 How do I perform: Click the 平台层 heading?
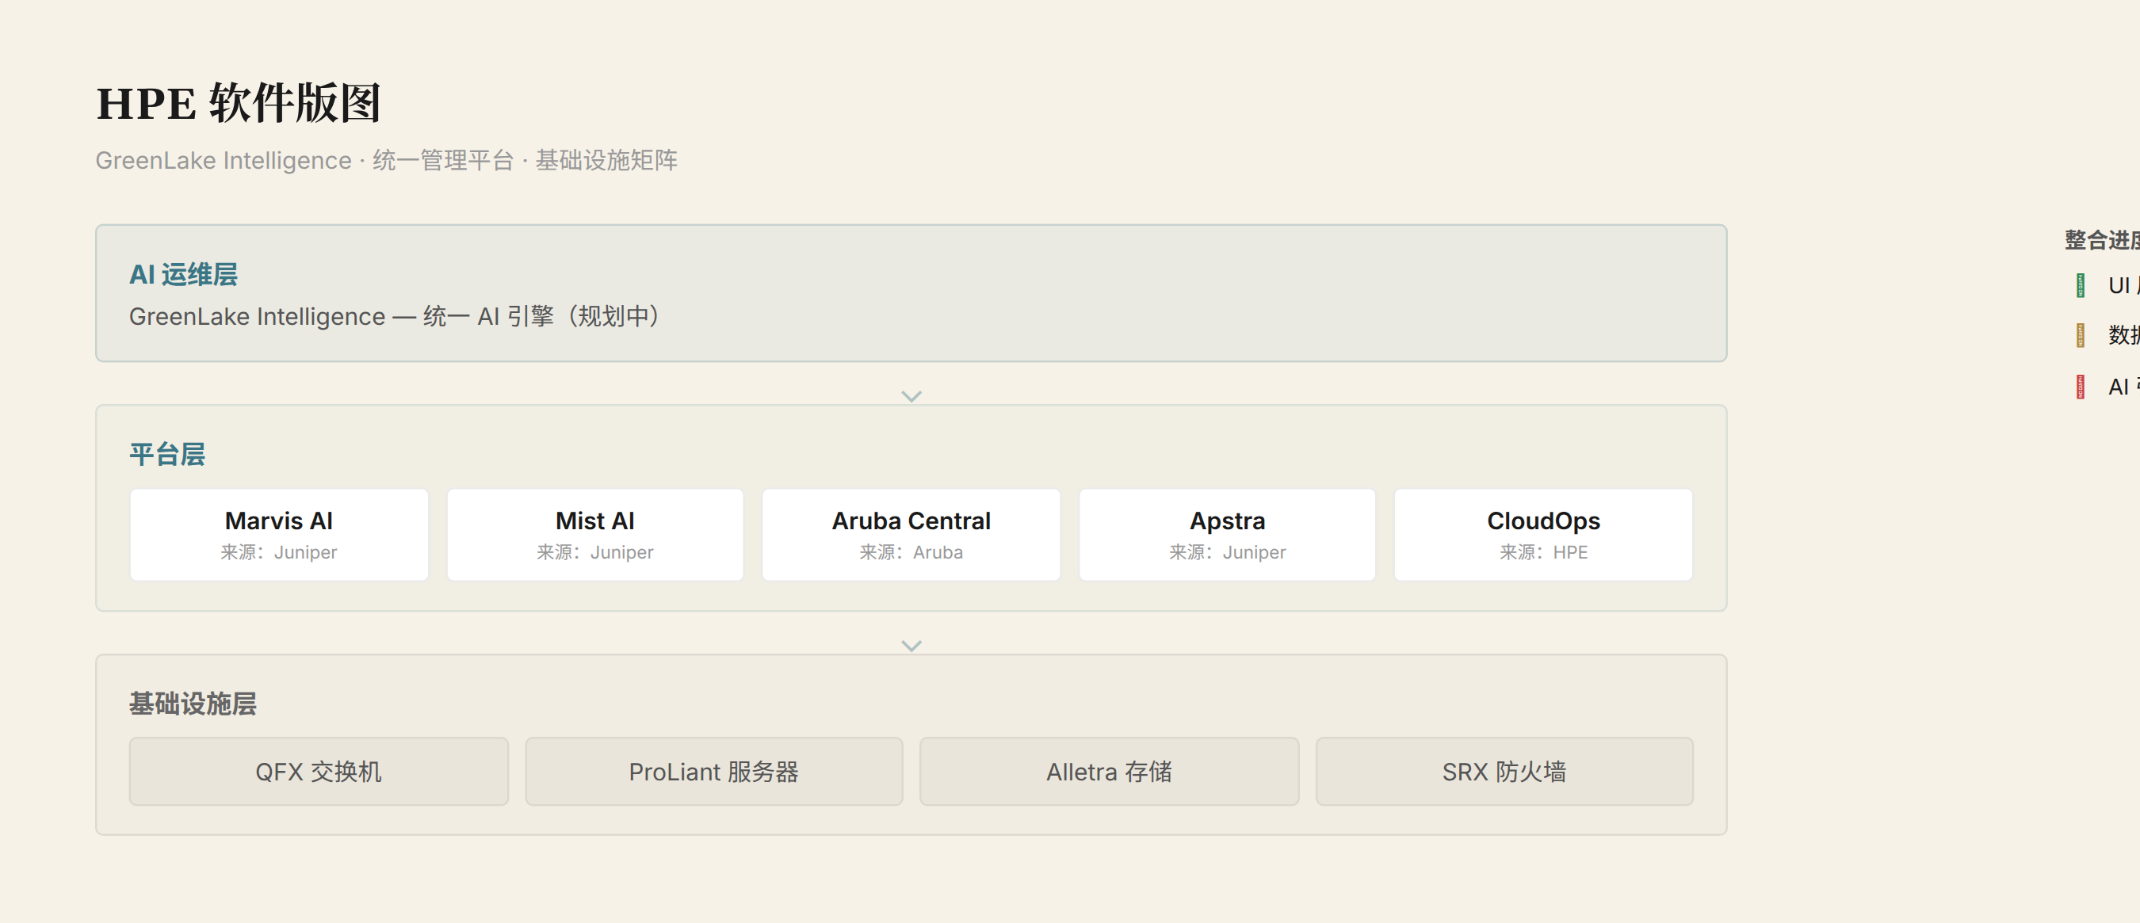[167, 455]
